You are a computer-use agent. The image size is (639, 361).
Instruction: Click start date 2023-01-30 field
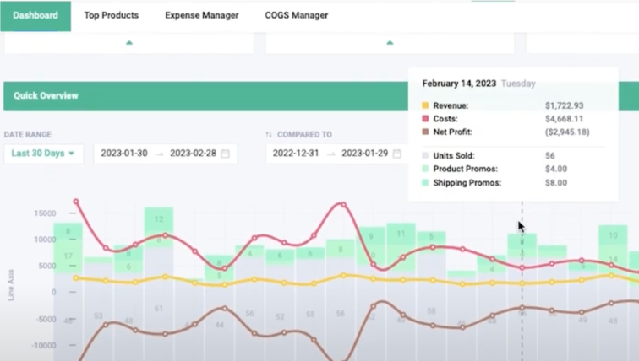click(124, 154)
